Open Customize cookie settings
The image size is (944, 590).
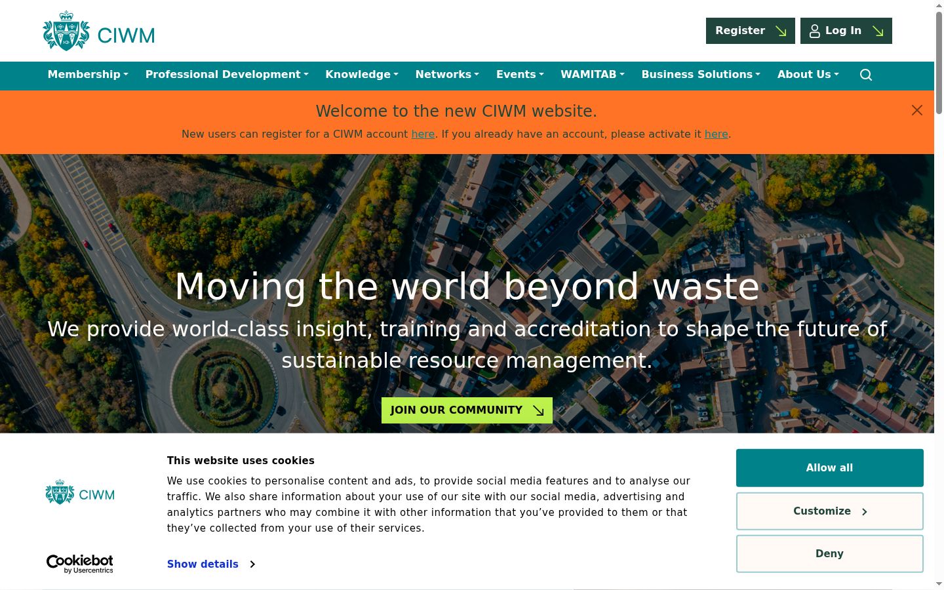tap(830, 511)
